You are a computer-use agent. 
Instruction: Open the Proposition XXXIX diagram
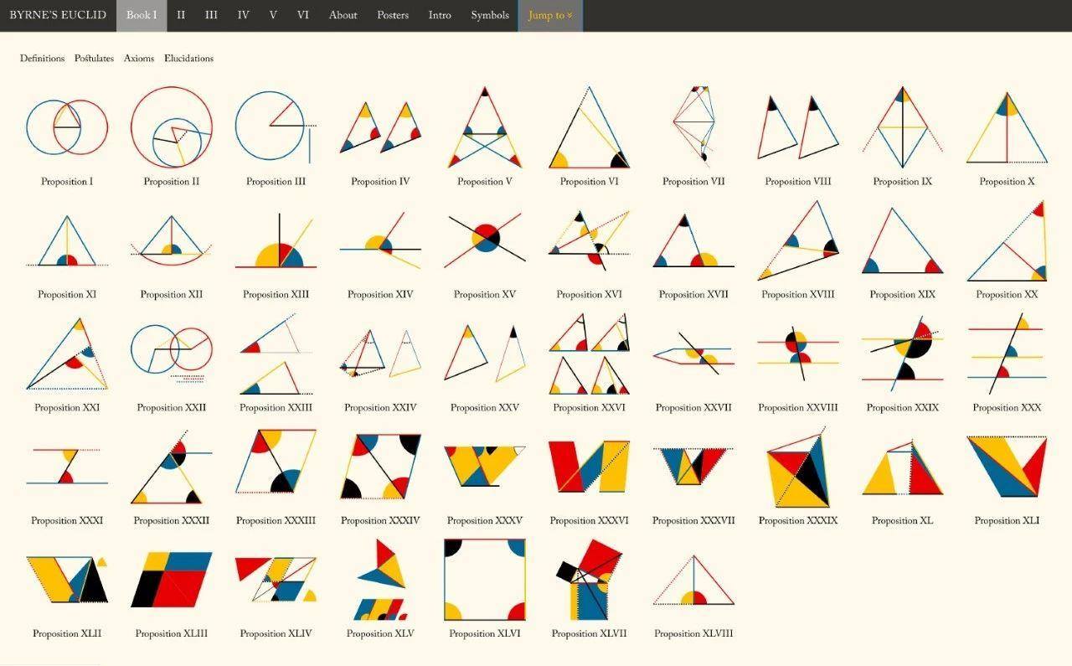click(798, 467)
